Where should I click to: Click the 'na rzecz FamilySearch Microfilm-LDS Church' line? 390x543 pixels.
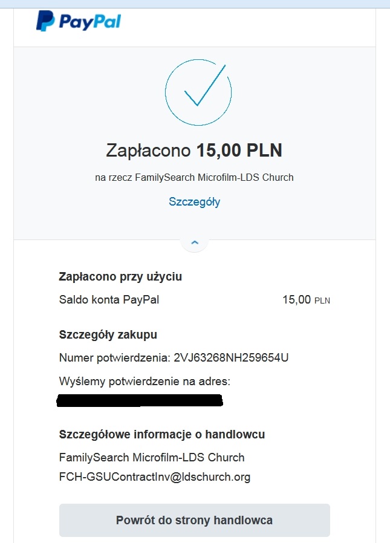[194, 178]
